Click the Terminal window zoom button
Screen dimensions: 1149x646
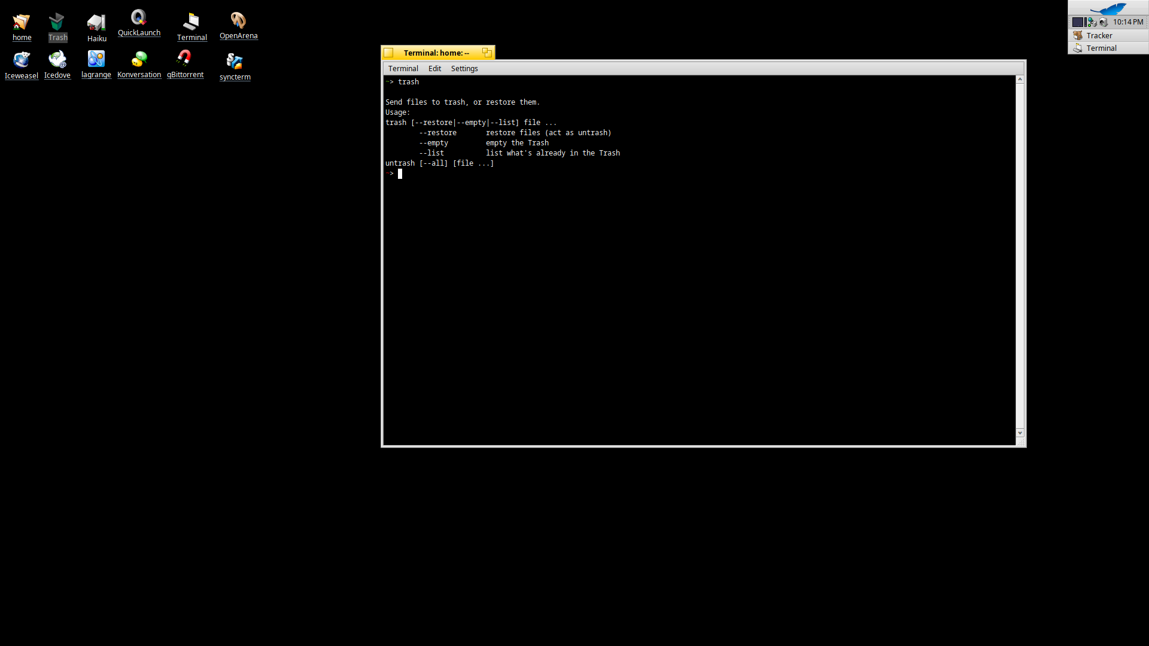tap(487, 53)
